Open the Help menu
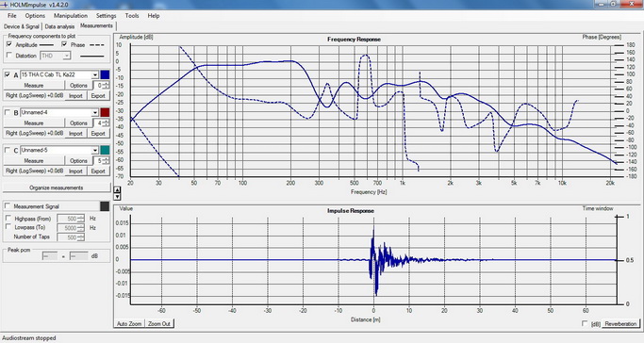 click(154, 16)
